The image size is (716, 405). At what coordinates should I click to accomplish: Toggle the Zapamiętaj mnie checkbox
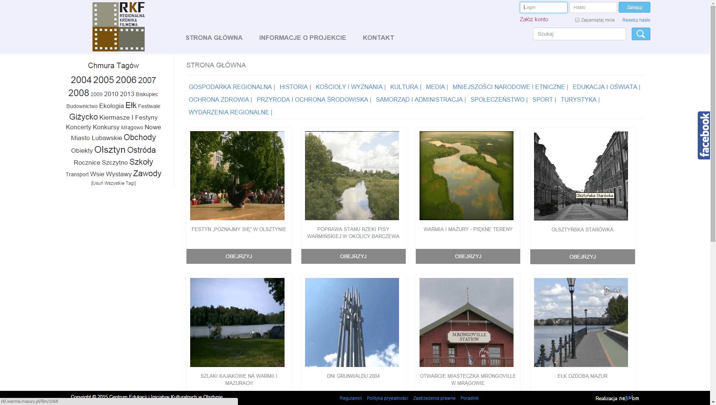tap(577, 20)
